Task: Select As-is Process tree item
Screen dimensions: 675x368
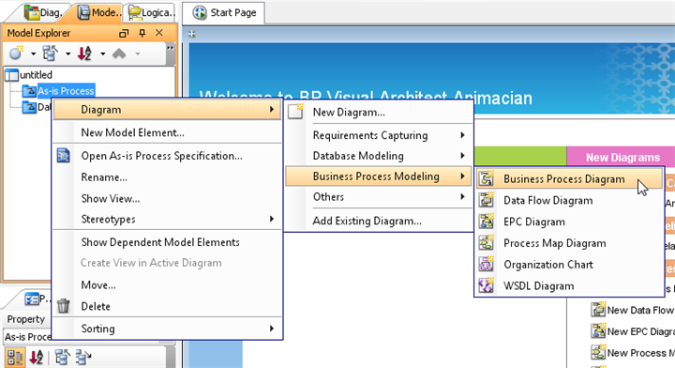Action: [66, 91]
